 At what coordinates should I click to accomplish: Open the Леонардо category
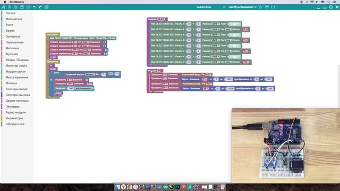[x=12, y=107]
